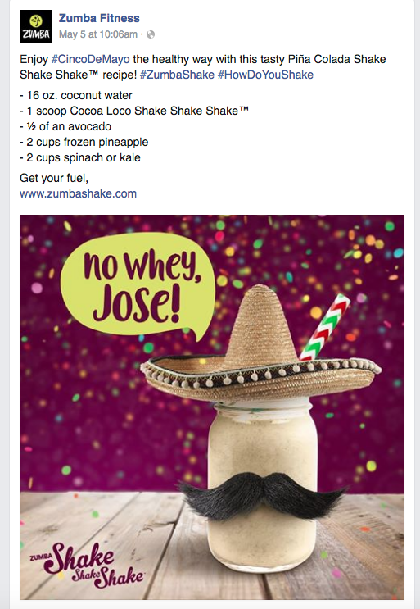
Task: Open the #HowDoYouShake hashtag
Action: pyautogui.click(x=265, y=75)
